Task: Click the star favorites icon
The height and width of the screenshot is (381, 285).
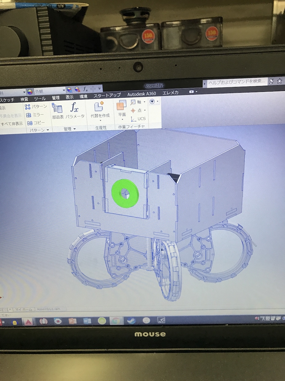Action: 279,81
